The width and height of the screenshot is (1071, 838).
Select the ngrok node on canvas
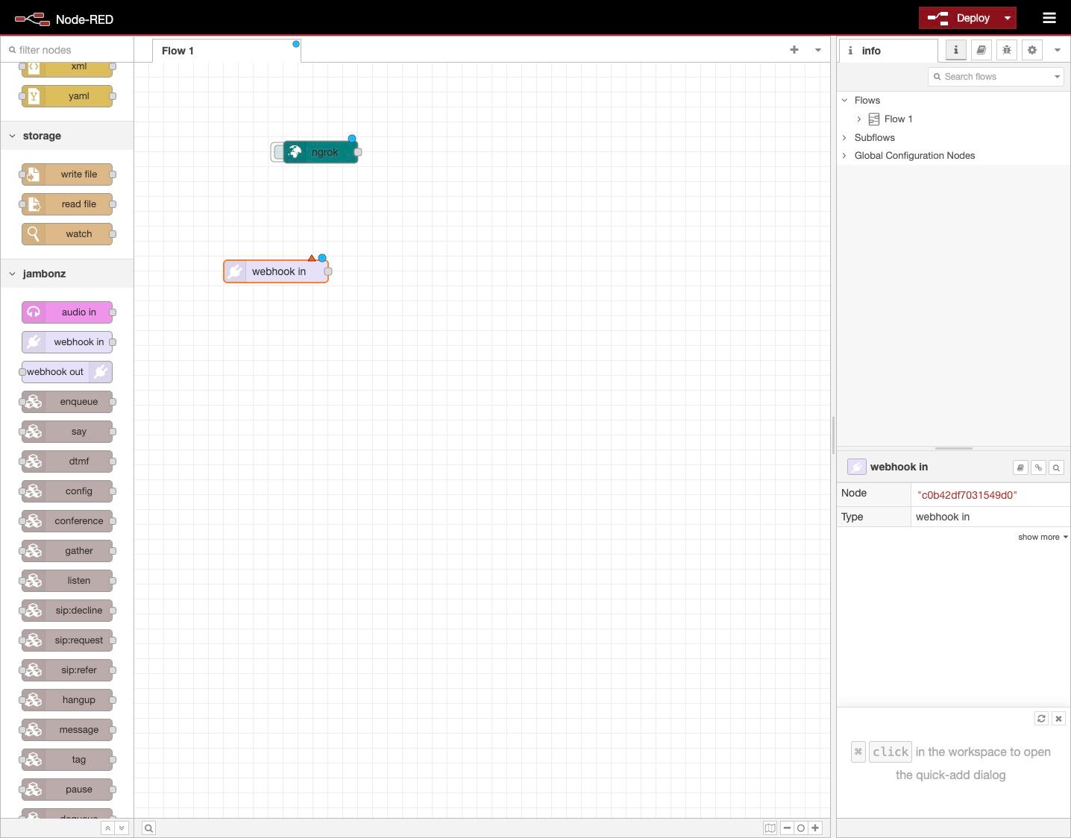point(321,152)
